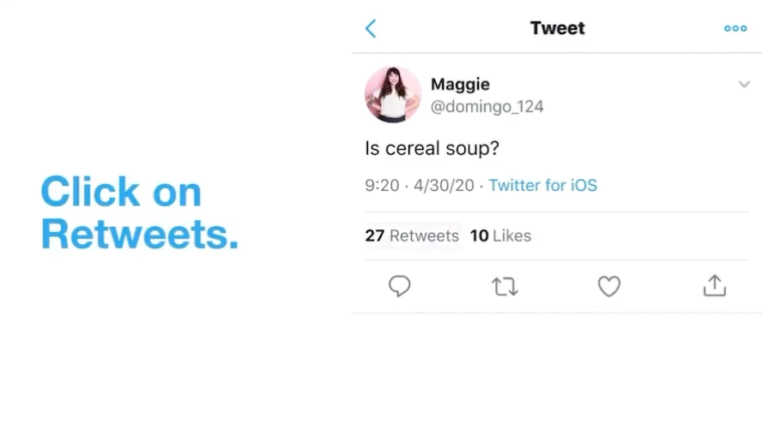The width and height of the screenshot is (762, 423).
Task: Open Maggie's profile picture
Action: pyautogui.click(x=393, y=94)
